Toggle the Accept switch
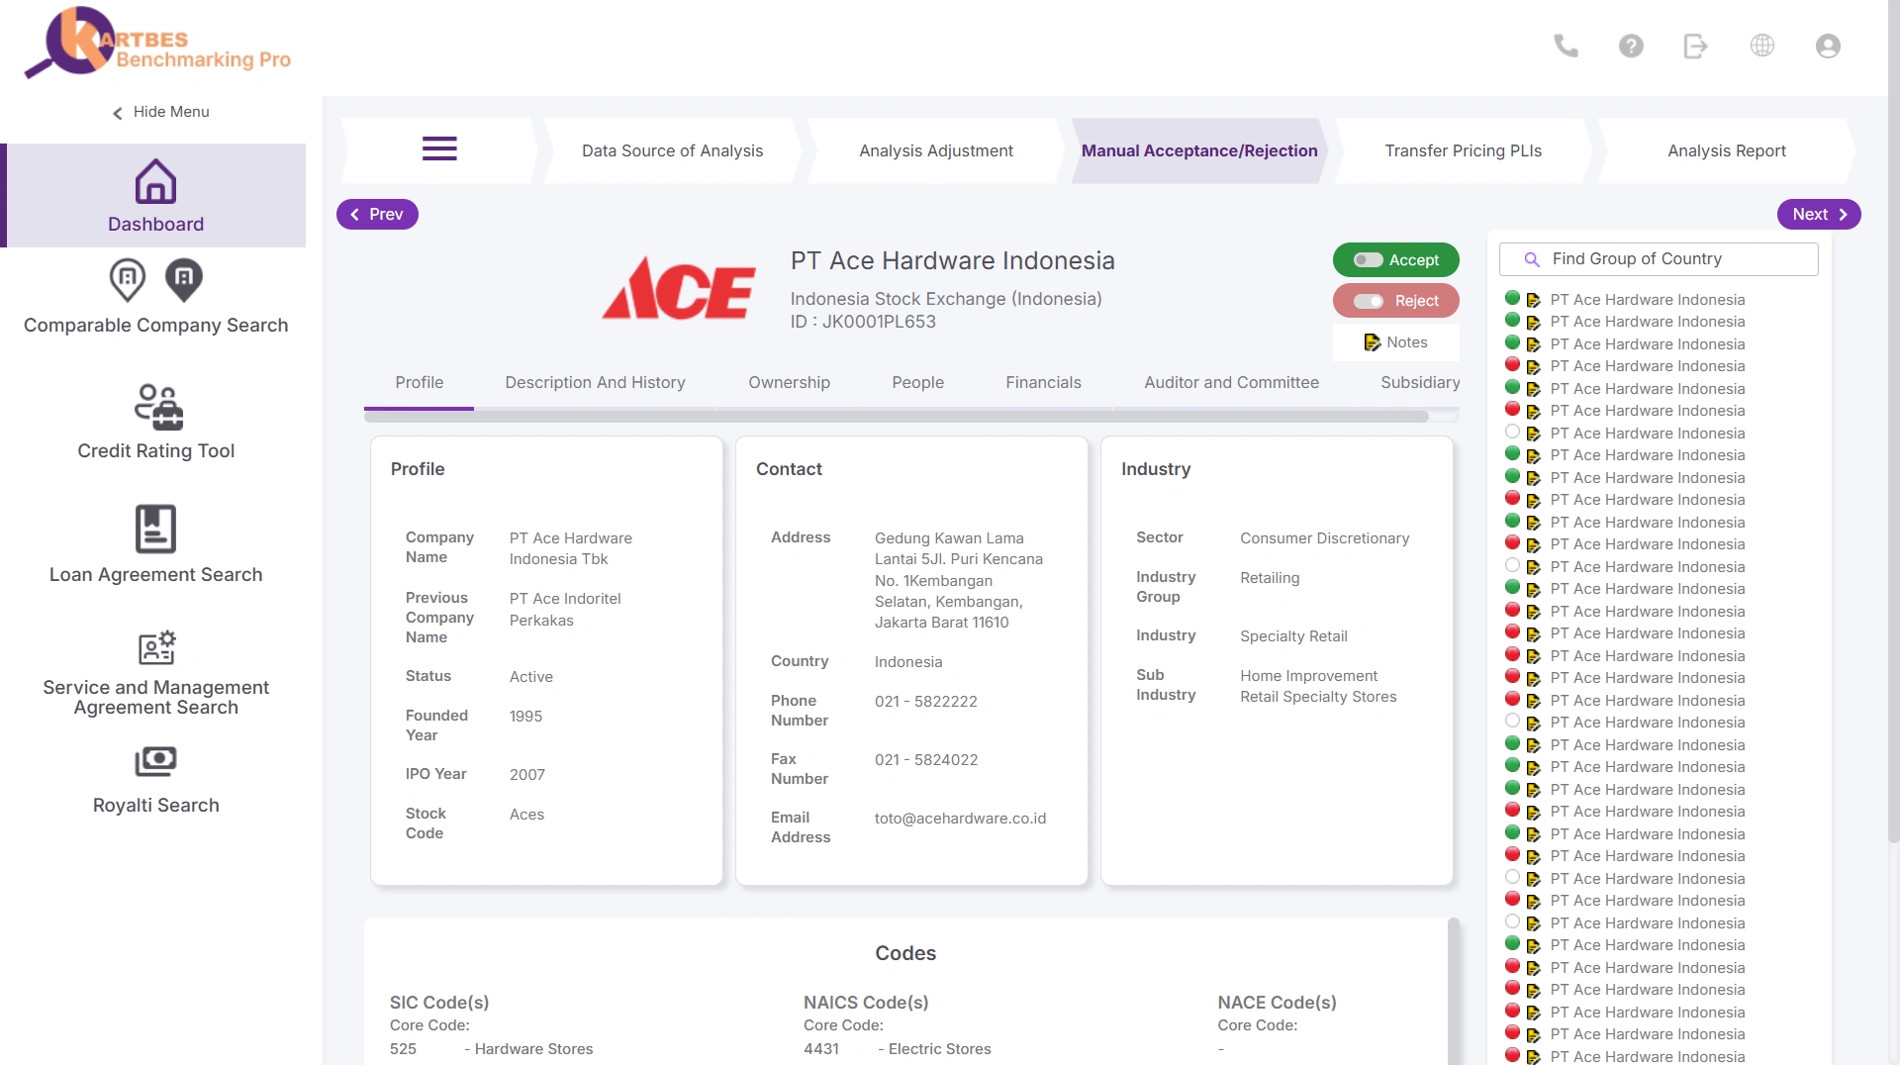The width and height of the screenshot is (1900, 1065). (1369, 260)
